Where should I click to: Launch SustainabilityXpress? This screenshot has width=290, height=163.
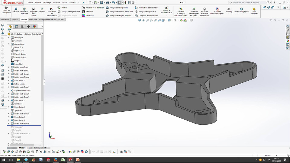point(241,10)
